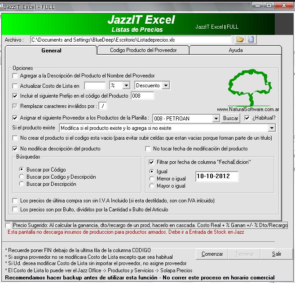Screen dimensions: 295x283
Task: Click the JazzIT Excel | FULL header label
Action: (217, 27)
